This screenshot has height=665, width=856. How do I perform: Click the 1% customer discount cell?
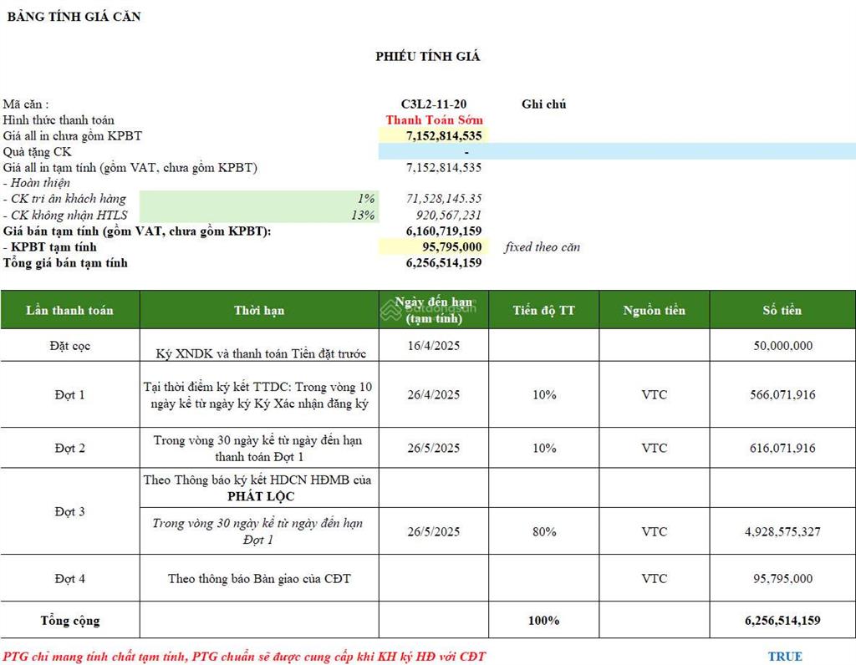point(259,199)
